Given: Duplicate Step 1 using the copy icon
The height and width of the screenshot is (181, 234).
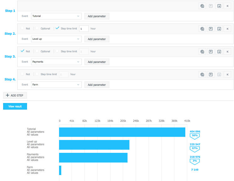Looking at the screenshot, I should tap(203, 6).
